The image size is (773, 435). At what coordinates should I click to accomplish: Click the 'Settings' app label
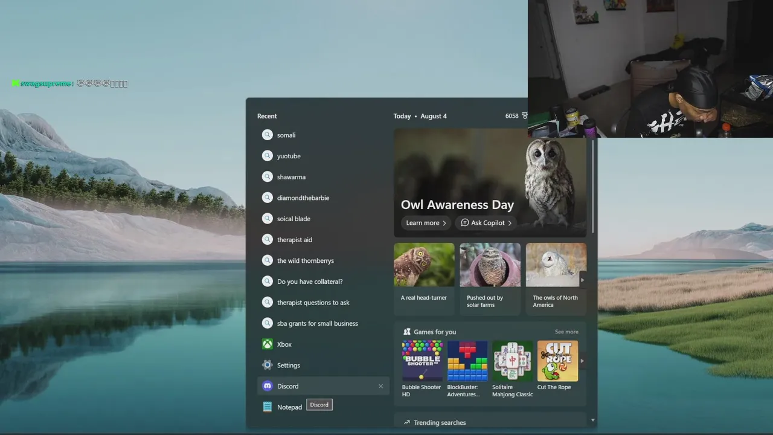coord(289,366)
